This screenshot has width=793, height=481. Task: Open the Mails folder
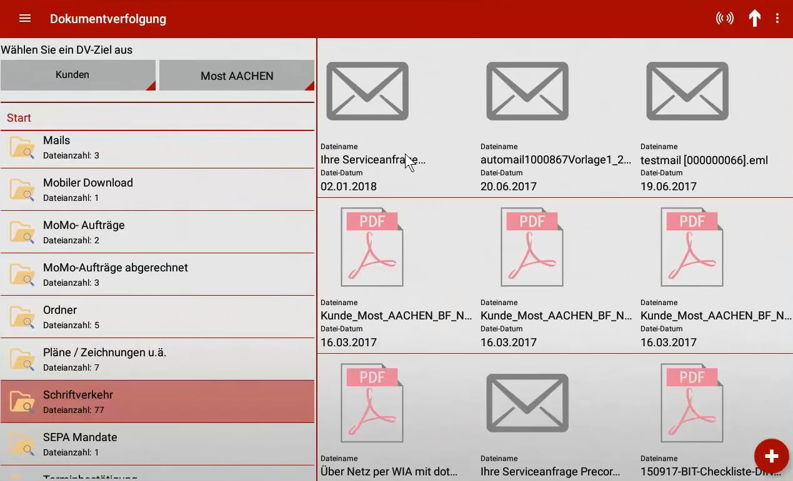pyautogui.click(x=157, y=148)
